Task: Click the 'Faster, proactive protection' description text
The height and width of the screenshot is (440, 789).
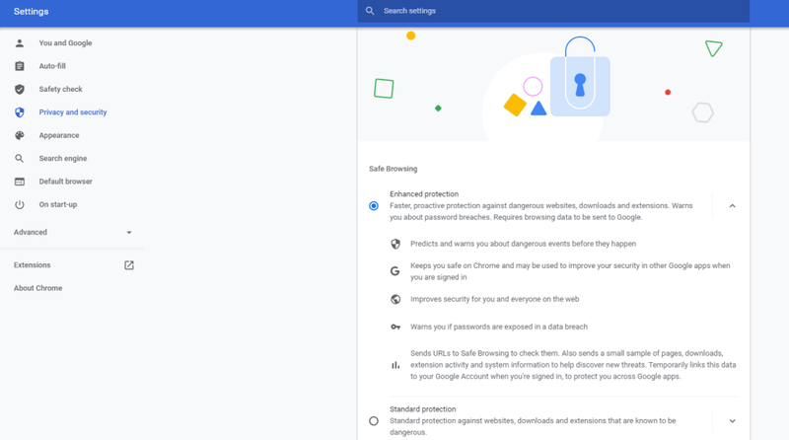Action: (x=540, y=211)
